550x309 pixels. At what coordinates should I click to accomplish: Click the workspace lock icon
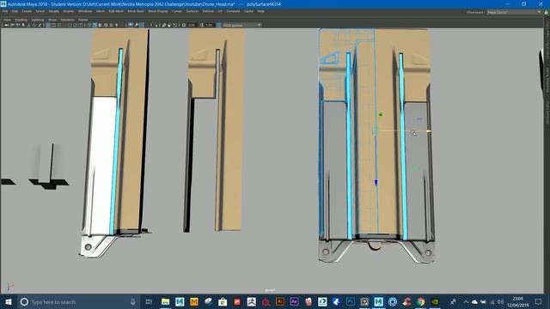pos(547,12)
